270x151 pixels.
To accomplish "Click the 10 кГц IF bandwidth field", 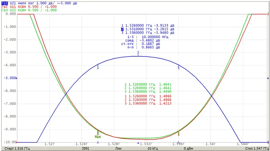I will click(152, 148).
